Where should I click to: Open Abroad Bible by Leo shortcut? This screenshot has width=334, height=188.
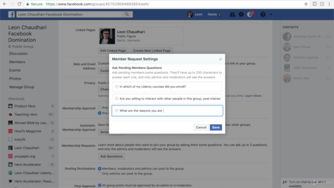(31, 123)
